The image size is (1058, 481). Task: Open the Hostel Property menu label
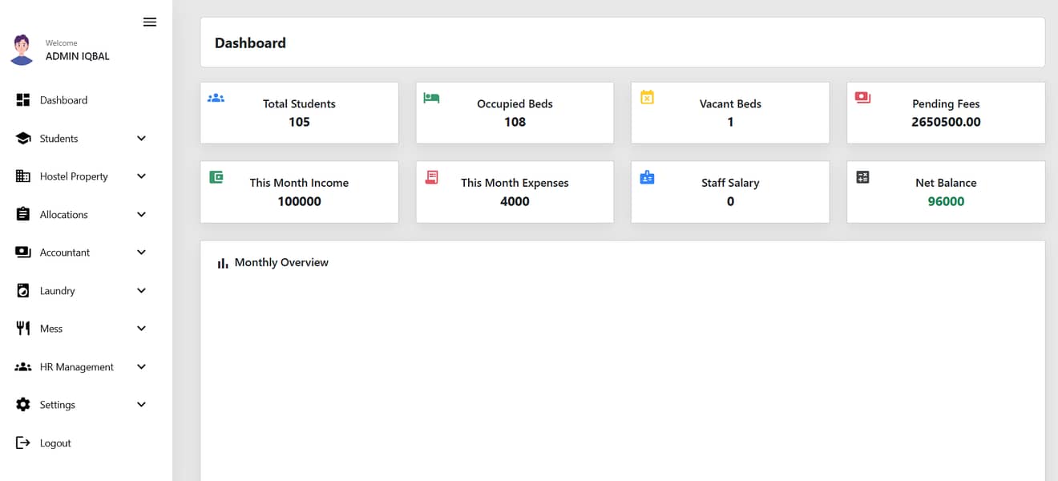pos(74,176)
